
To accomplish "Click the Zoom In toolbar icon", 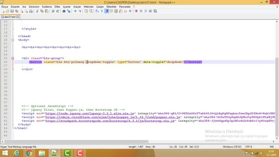I will 75,11.
